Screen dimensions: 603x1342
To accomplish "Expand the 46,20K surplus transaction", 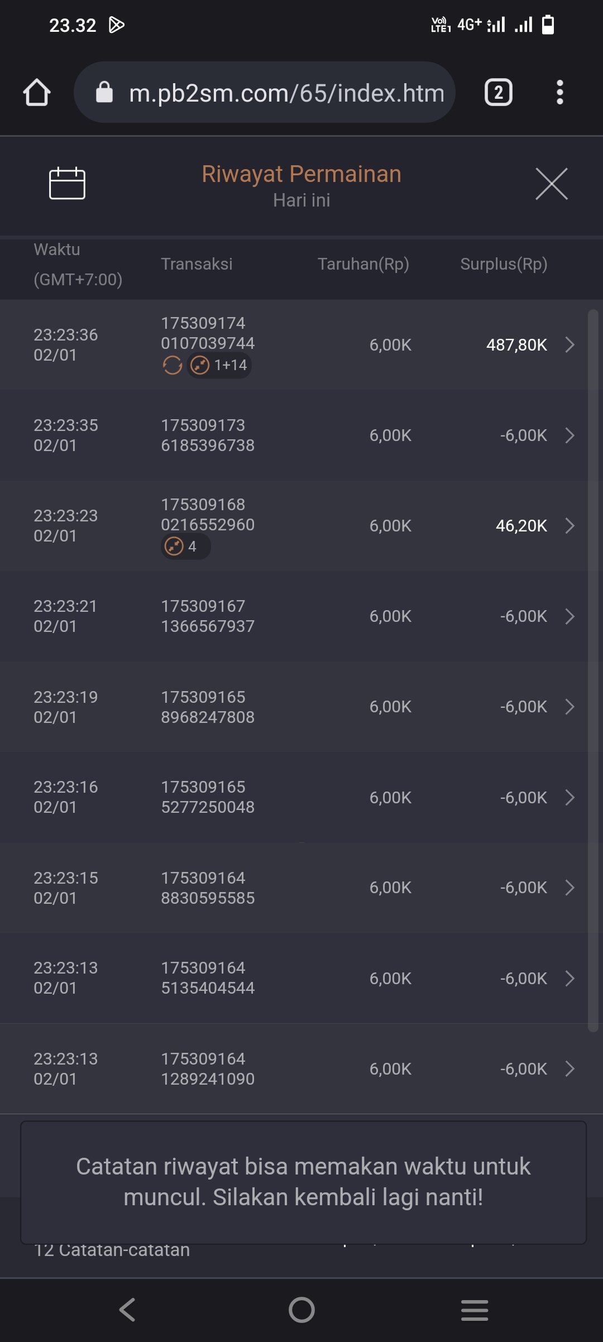I will point(569,526).
